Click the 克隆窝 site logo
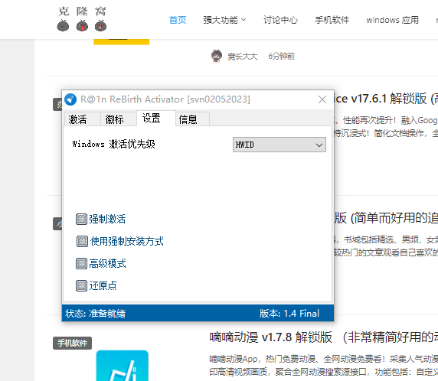This screenshot has width=438, height=381. pyautogui.click(x=82, y=19)
